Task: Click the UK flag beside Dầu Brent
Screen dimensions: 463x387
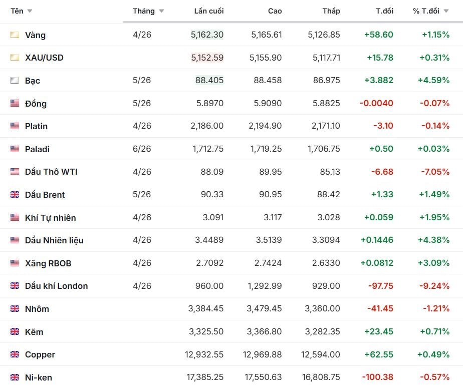Action: [15, 195]
